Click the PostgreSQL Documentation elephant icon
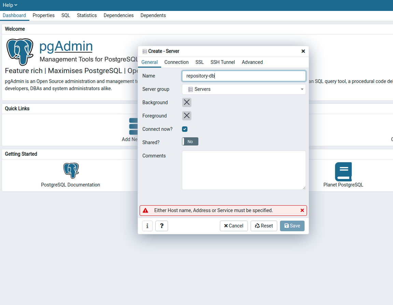 coord(71,170)
